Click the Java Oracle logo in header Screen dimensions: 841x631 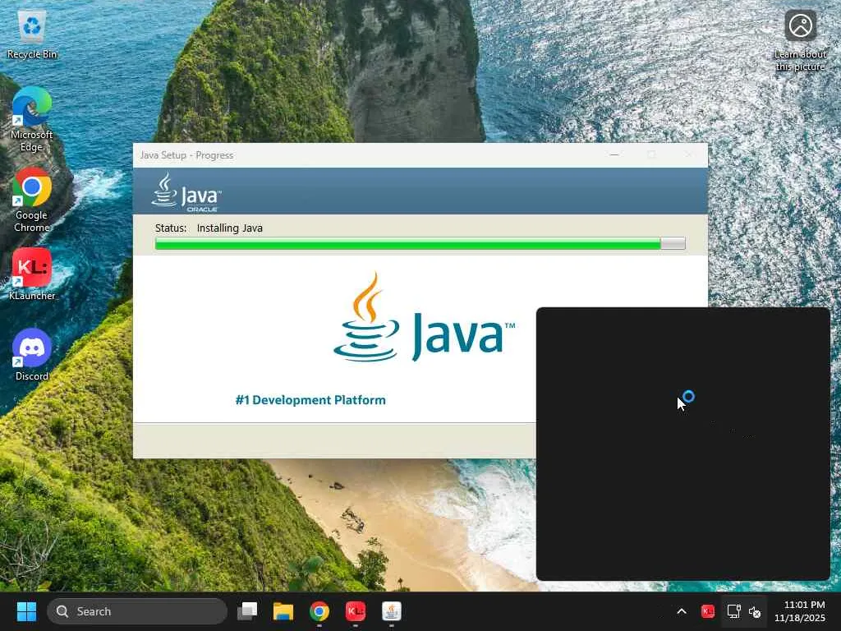tap(186, 192)
